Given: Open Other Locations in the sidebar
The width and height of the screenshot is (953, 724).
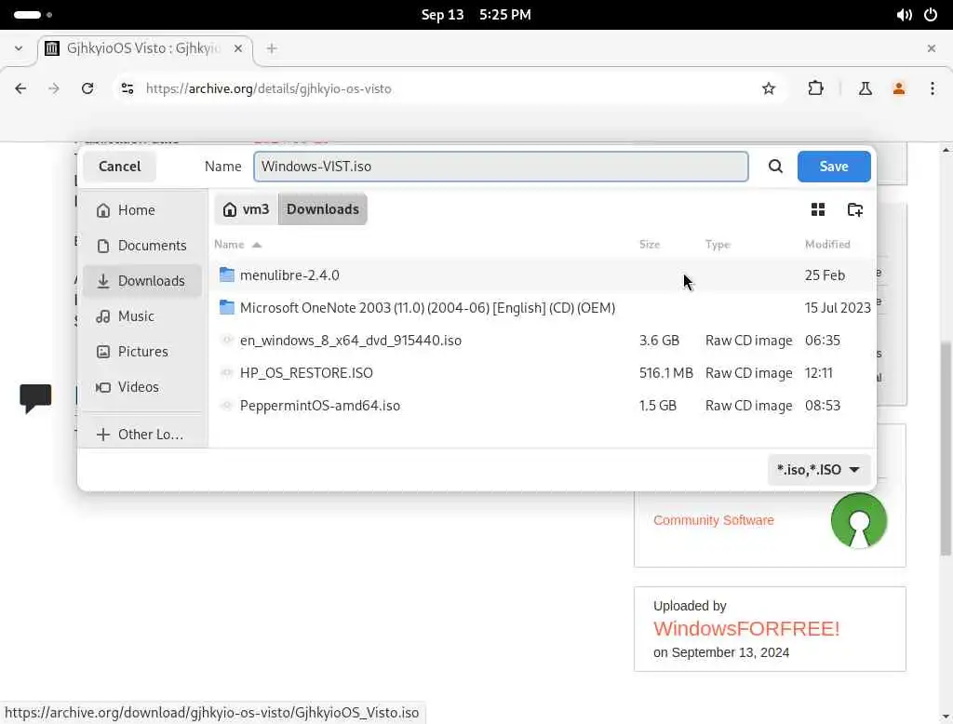Looking at the screenshot, I should (142, 434).
